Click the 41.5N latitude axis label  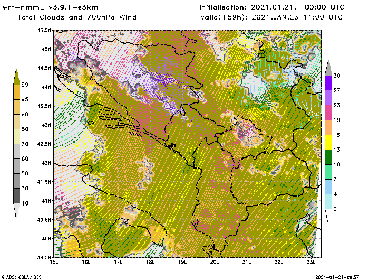44,182
